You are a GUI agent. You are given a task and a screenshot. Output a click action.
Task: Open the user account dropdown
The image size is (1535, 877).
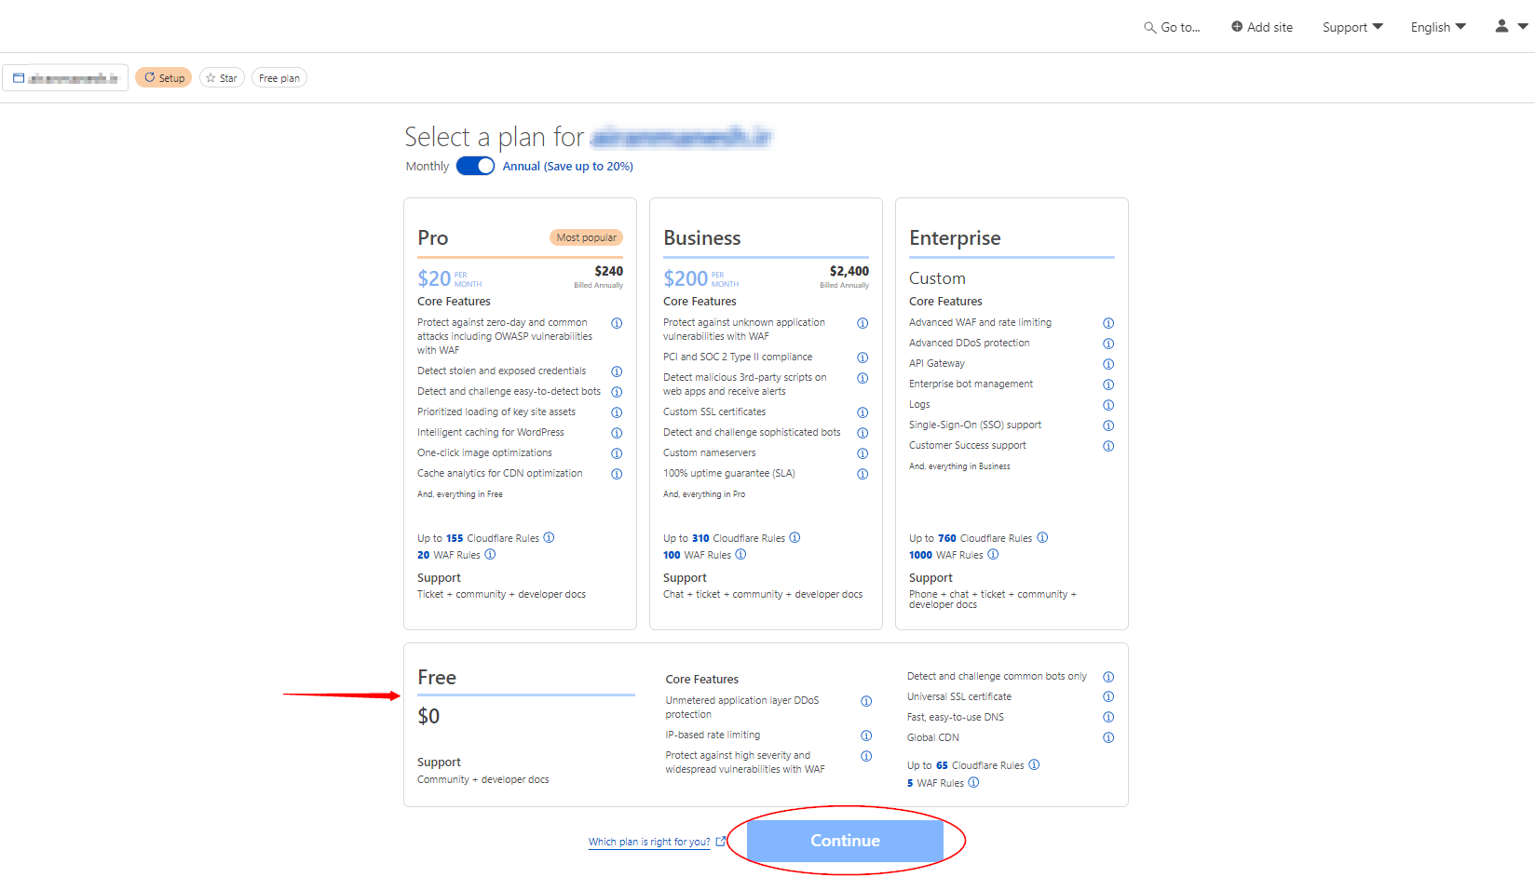click(1510, 26)
